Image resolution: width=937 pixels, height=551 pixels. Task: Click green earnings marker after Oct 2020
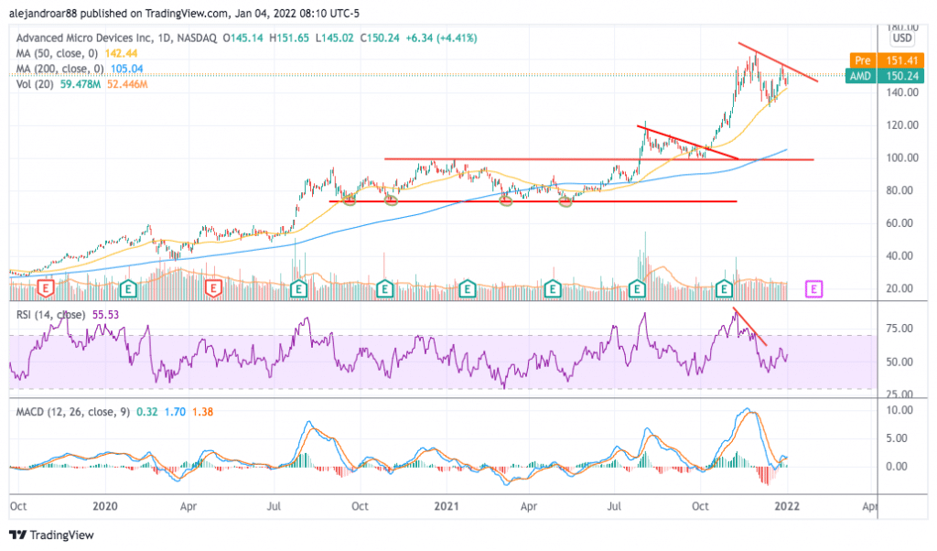click(385, 289)
